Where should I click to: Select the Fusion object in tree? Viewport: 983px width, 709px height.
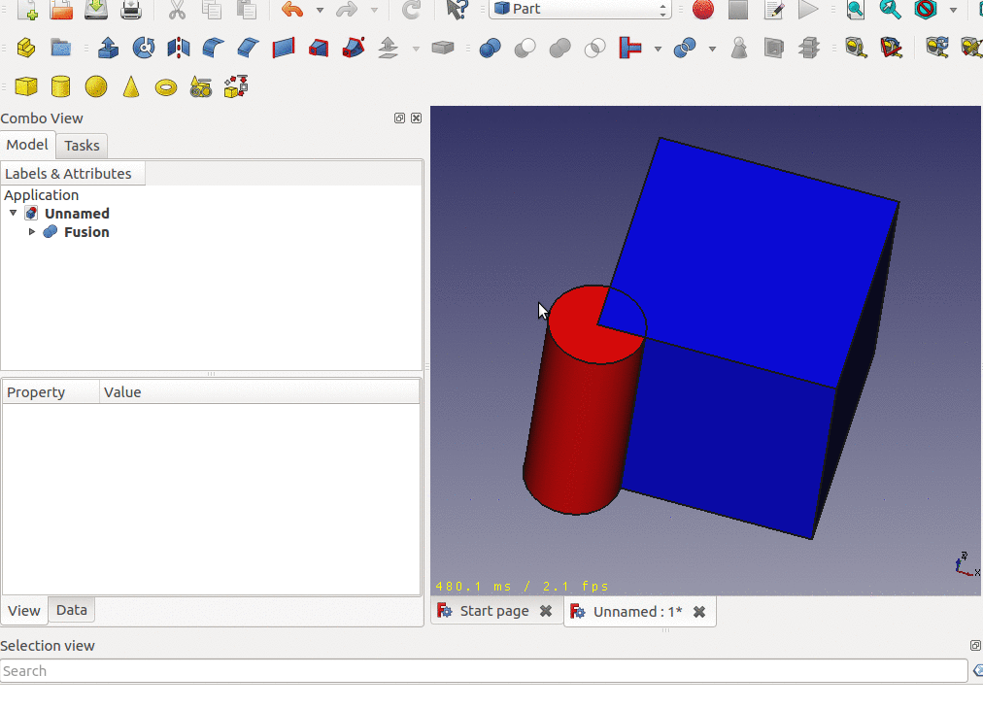coord(86,232)
